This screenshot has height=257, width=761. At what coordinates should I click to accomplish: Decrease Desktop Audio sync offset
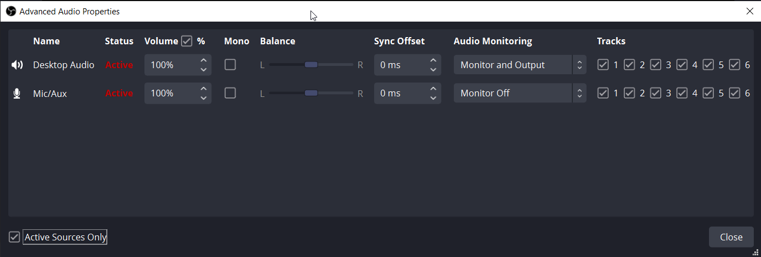pyautogui.click(x=433, y=70)
